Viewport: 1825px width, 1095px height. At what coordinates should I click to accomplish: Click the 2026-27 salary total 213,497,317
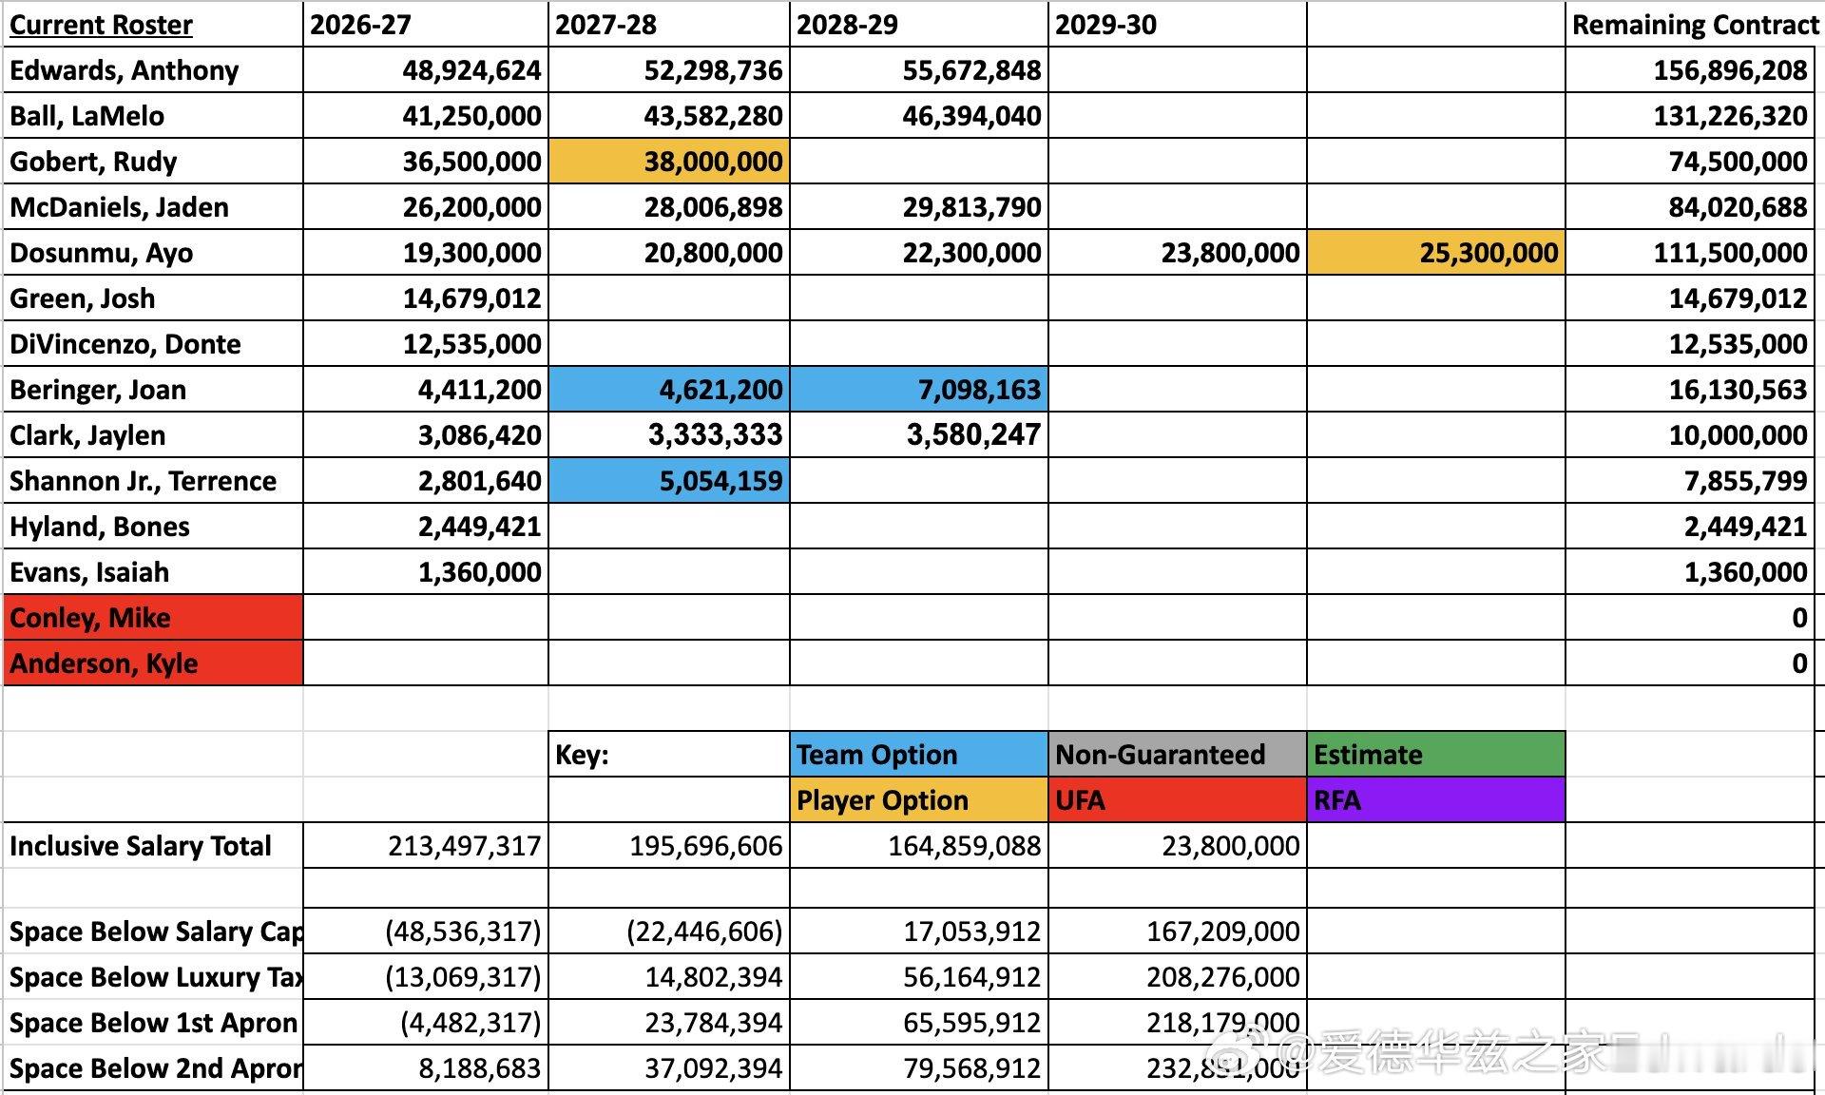(x=426, y=845)
